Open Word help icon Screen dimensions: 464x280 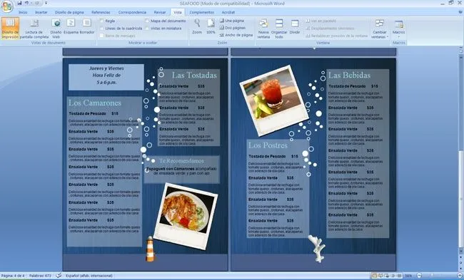tap(460, 12)
